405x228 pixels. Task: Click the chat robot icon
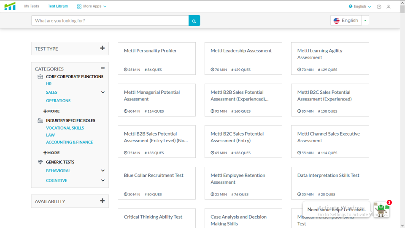381,209
